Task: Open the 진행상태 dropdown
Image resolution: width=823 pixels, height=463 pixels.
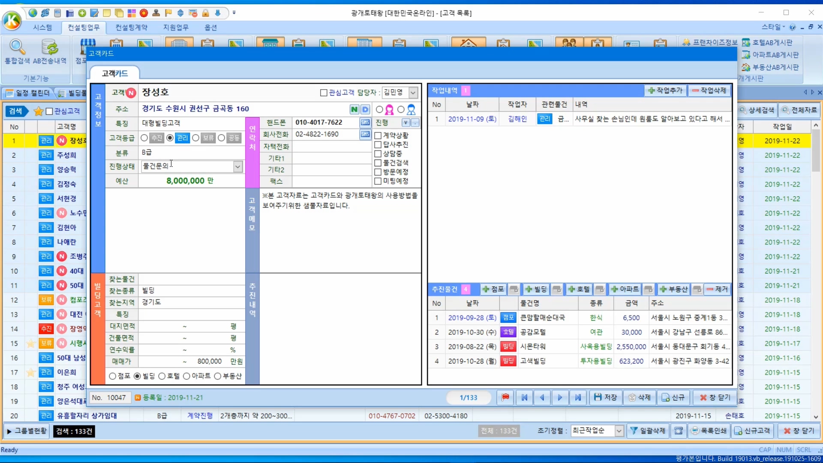Action: (238, 166)
